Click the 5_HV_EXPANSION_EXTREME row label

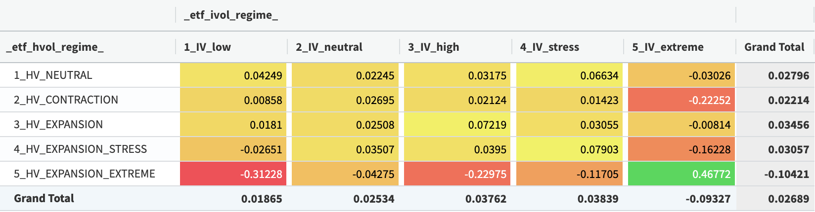coord(85,174)
